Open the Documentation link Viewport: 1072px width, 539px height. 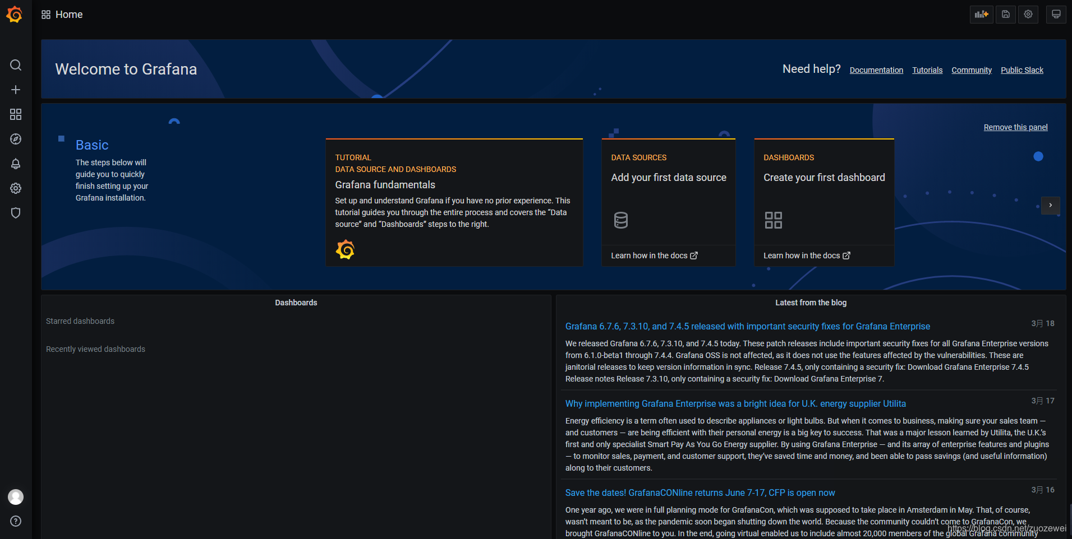876,69
